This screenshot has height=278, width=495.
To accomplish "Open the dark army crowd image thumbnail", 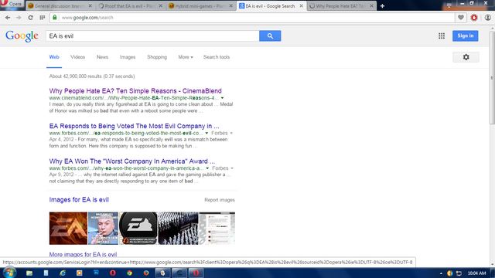I will coord(179,229).
